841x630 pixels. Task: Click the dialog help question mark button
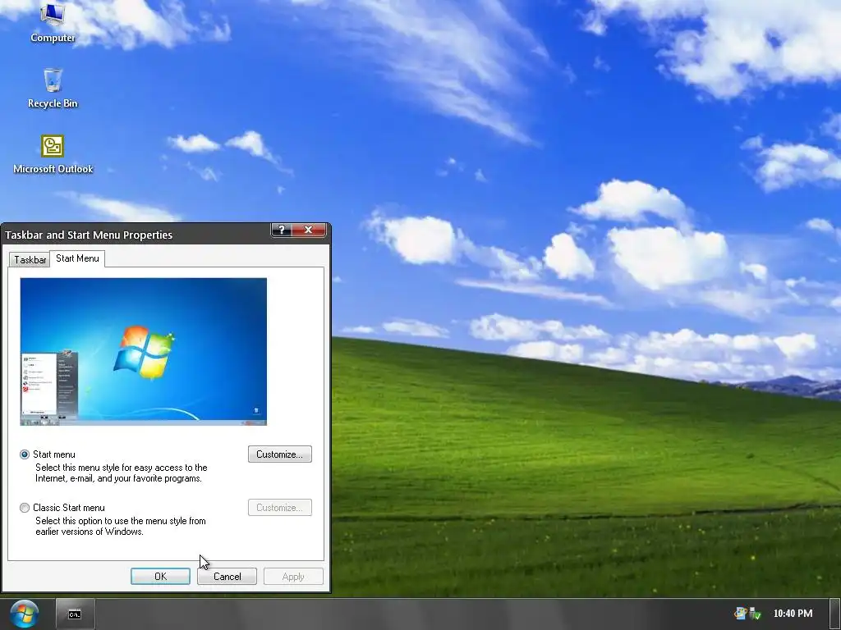point(282,230)
